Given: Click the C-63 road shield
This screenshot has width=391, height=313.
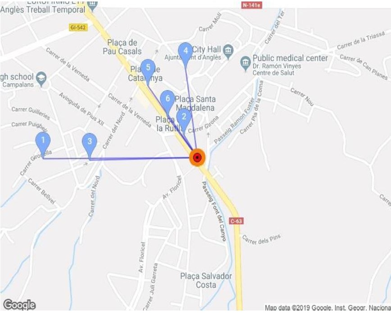Looking at the screenshot, I should [236, 221].
